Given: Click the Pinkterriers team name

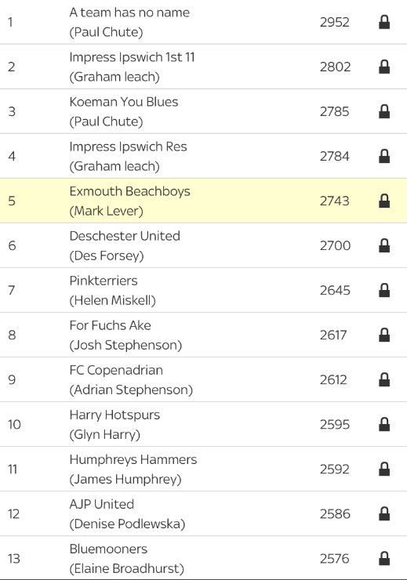Looking at the screenshot, I should [x=104, y=281].
